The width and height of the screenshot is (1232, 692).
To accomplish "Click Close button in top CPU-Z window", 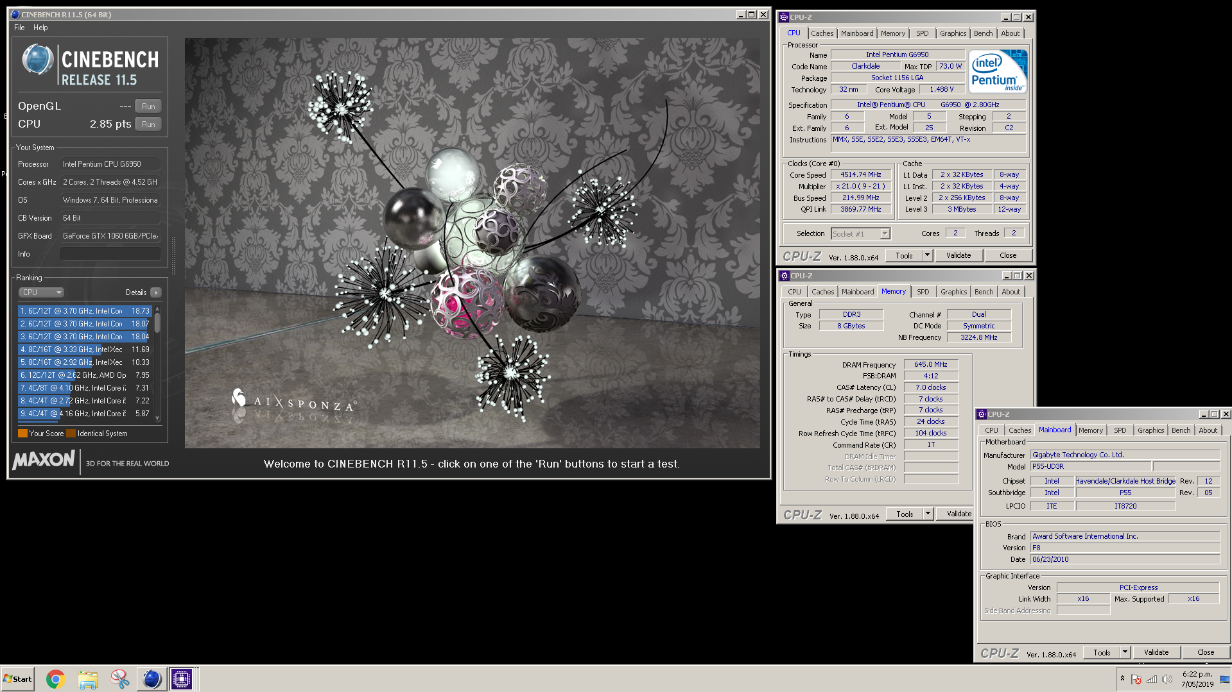I will 1008,256.
